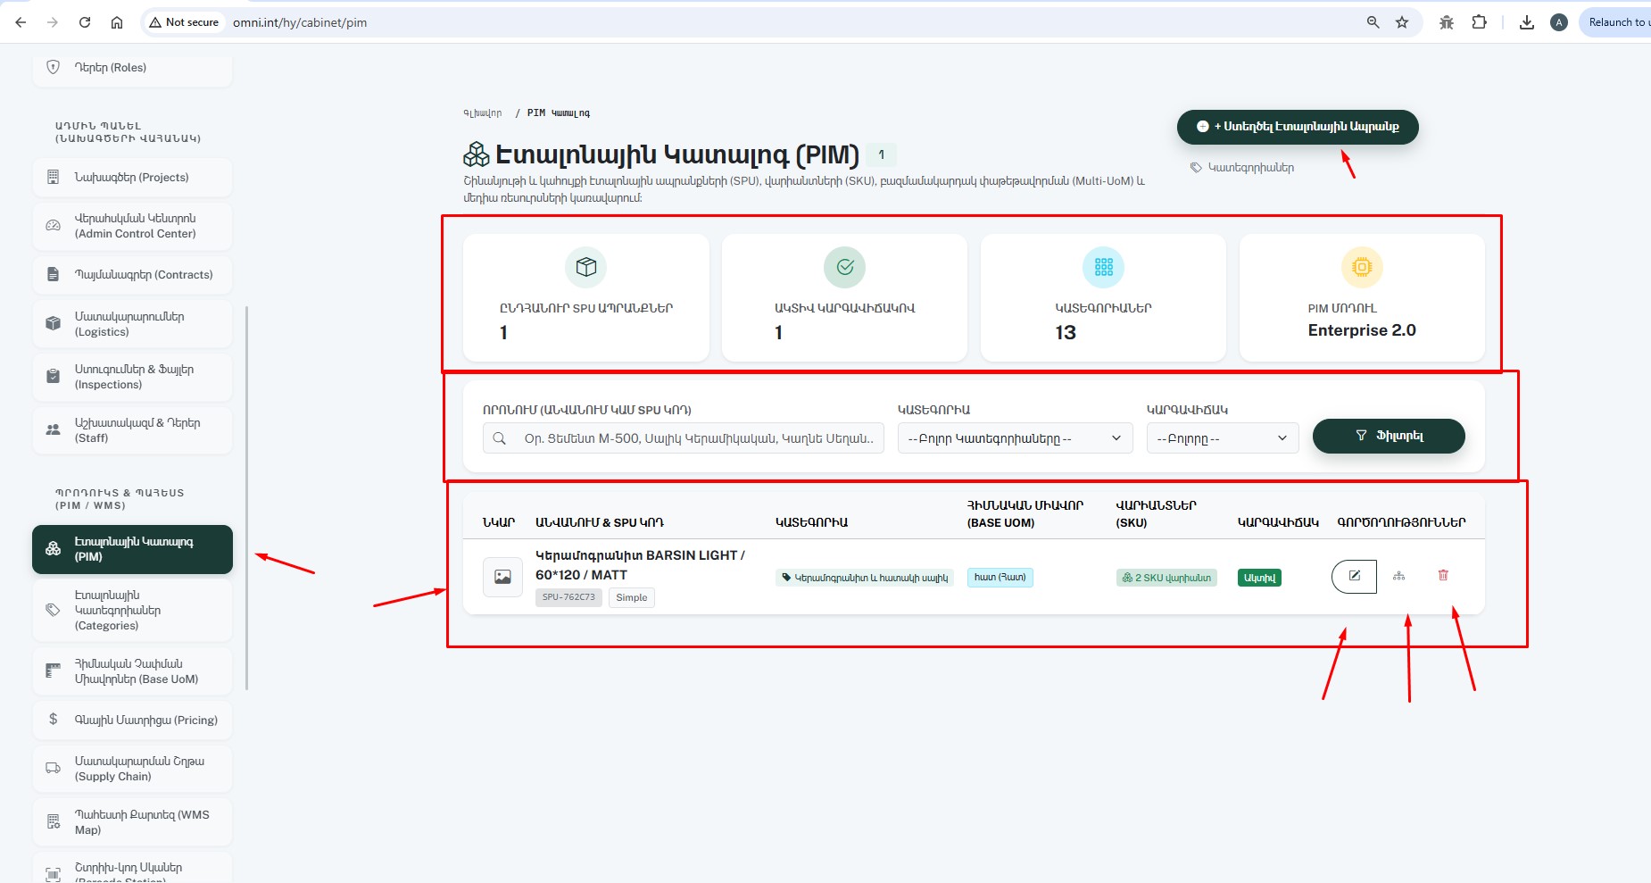Select the active PIM catalog sidebar item
The width and height of the screenshot is (1651, 883).
click(x=132, y=549)
